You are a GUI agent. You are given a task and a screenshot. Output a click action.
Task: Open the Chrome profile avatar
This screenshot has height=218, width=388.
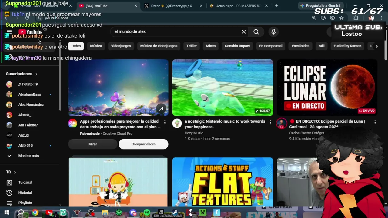(x=371, y=18)
